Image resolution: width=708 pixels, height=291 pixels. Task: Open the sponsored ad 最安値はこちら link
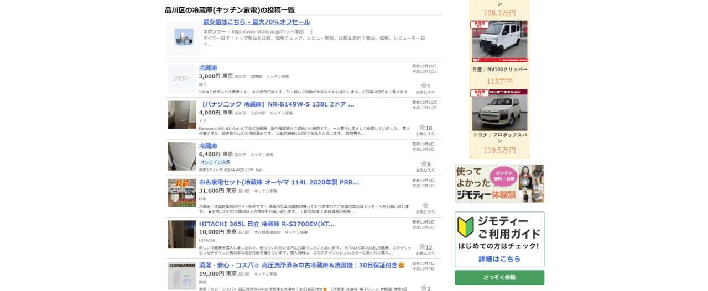(256, 22)
